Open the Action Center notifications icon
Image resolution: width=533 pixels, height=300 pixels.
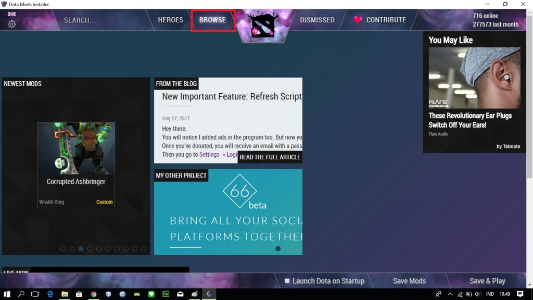(520, 294)
